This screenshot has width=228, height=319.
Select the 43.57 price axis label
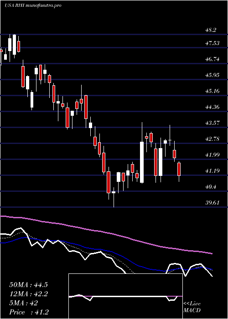(x=212, y=123)
